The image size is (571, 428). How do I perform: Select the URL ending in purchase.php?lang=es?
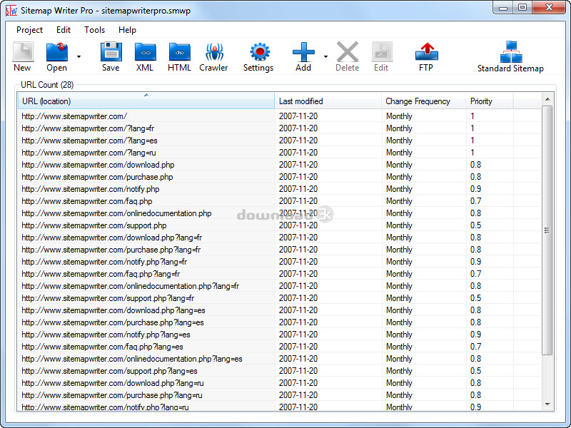click(x=113, y=322)
